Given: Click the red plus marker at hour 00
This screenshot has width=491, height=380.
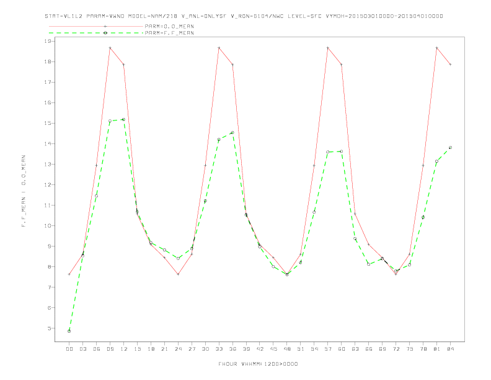Looking at the screenshot, I should (69, 274).
